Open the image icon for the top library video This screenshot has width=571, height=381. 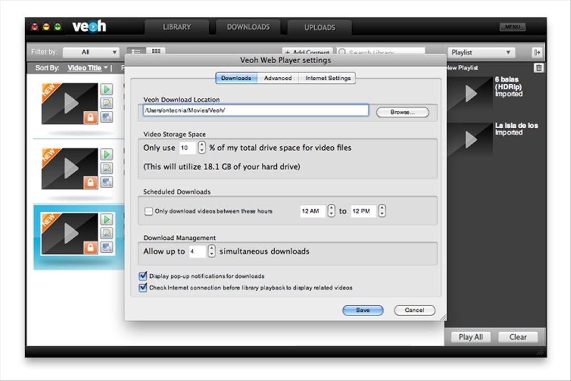(107, 117)
